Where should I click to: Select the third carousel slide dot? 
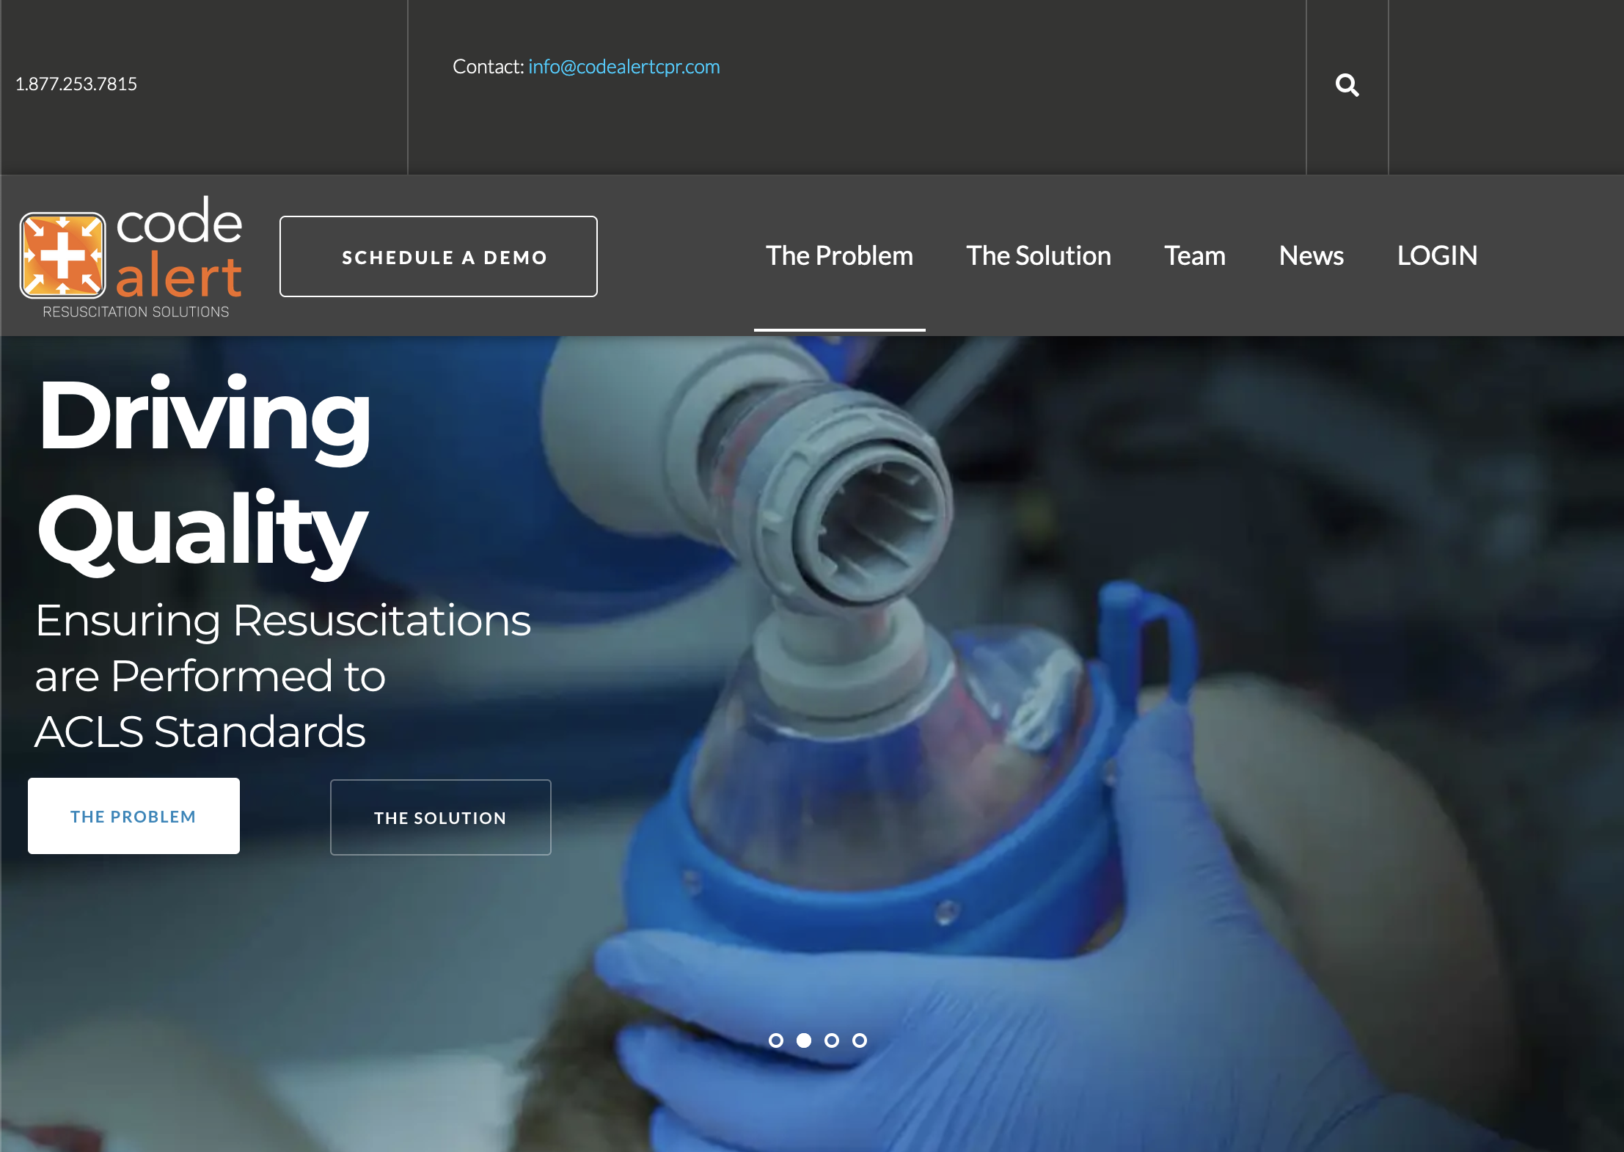[x=832, y=1040]
